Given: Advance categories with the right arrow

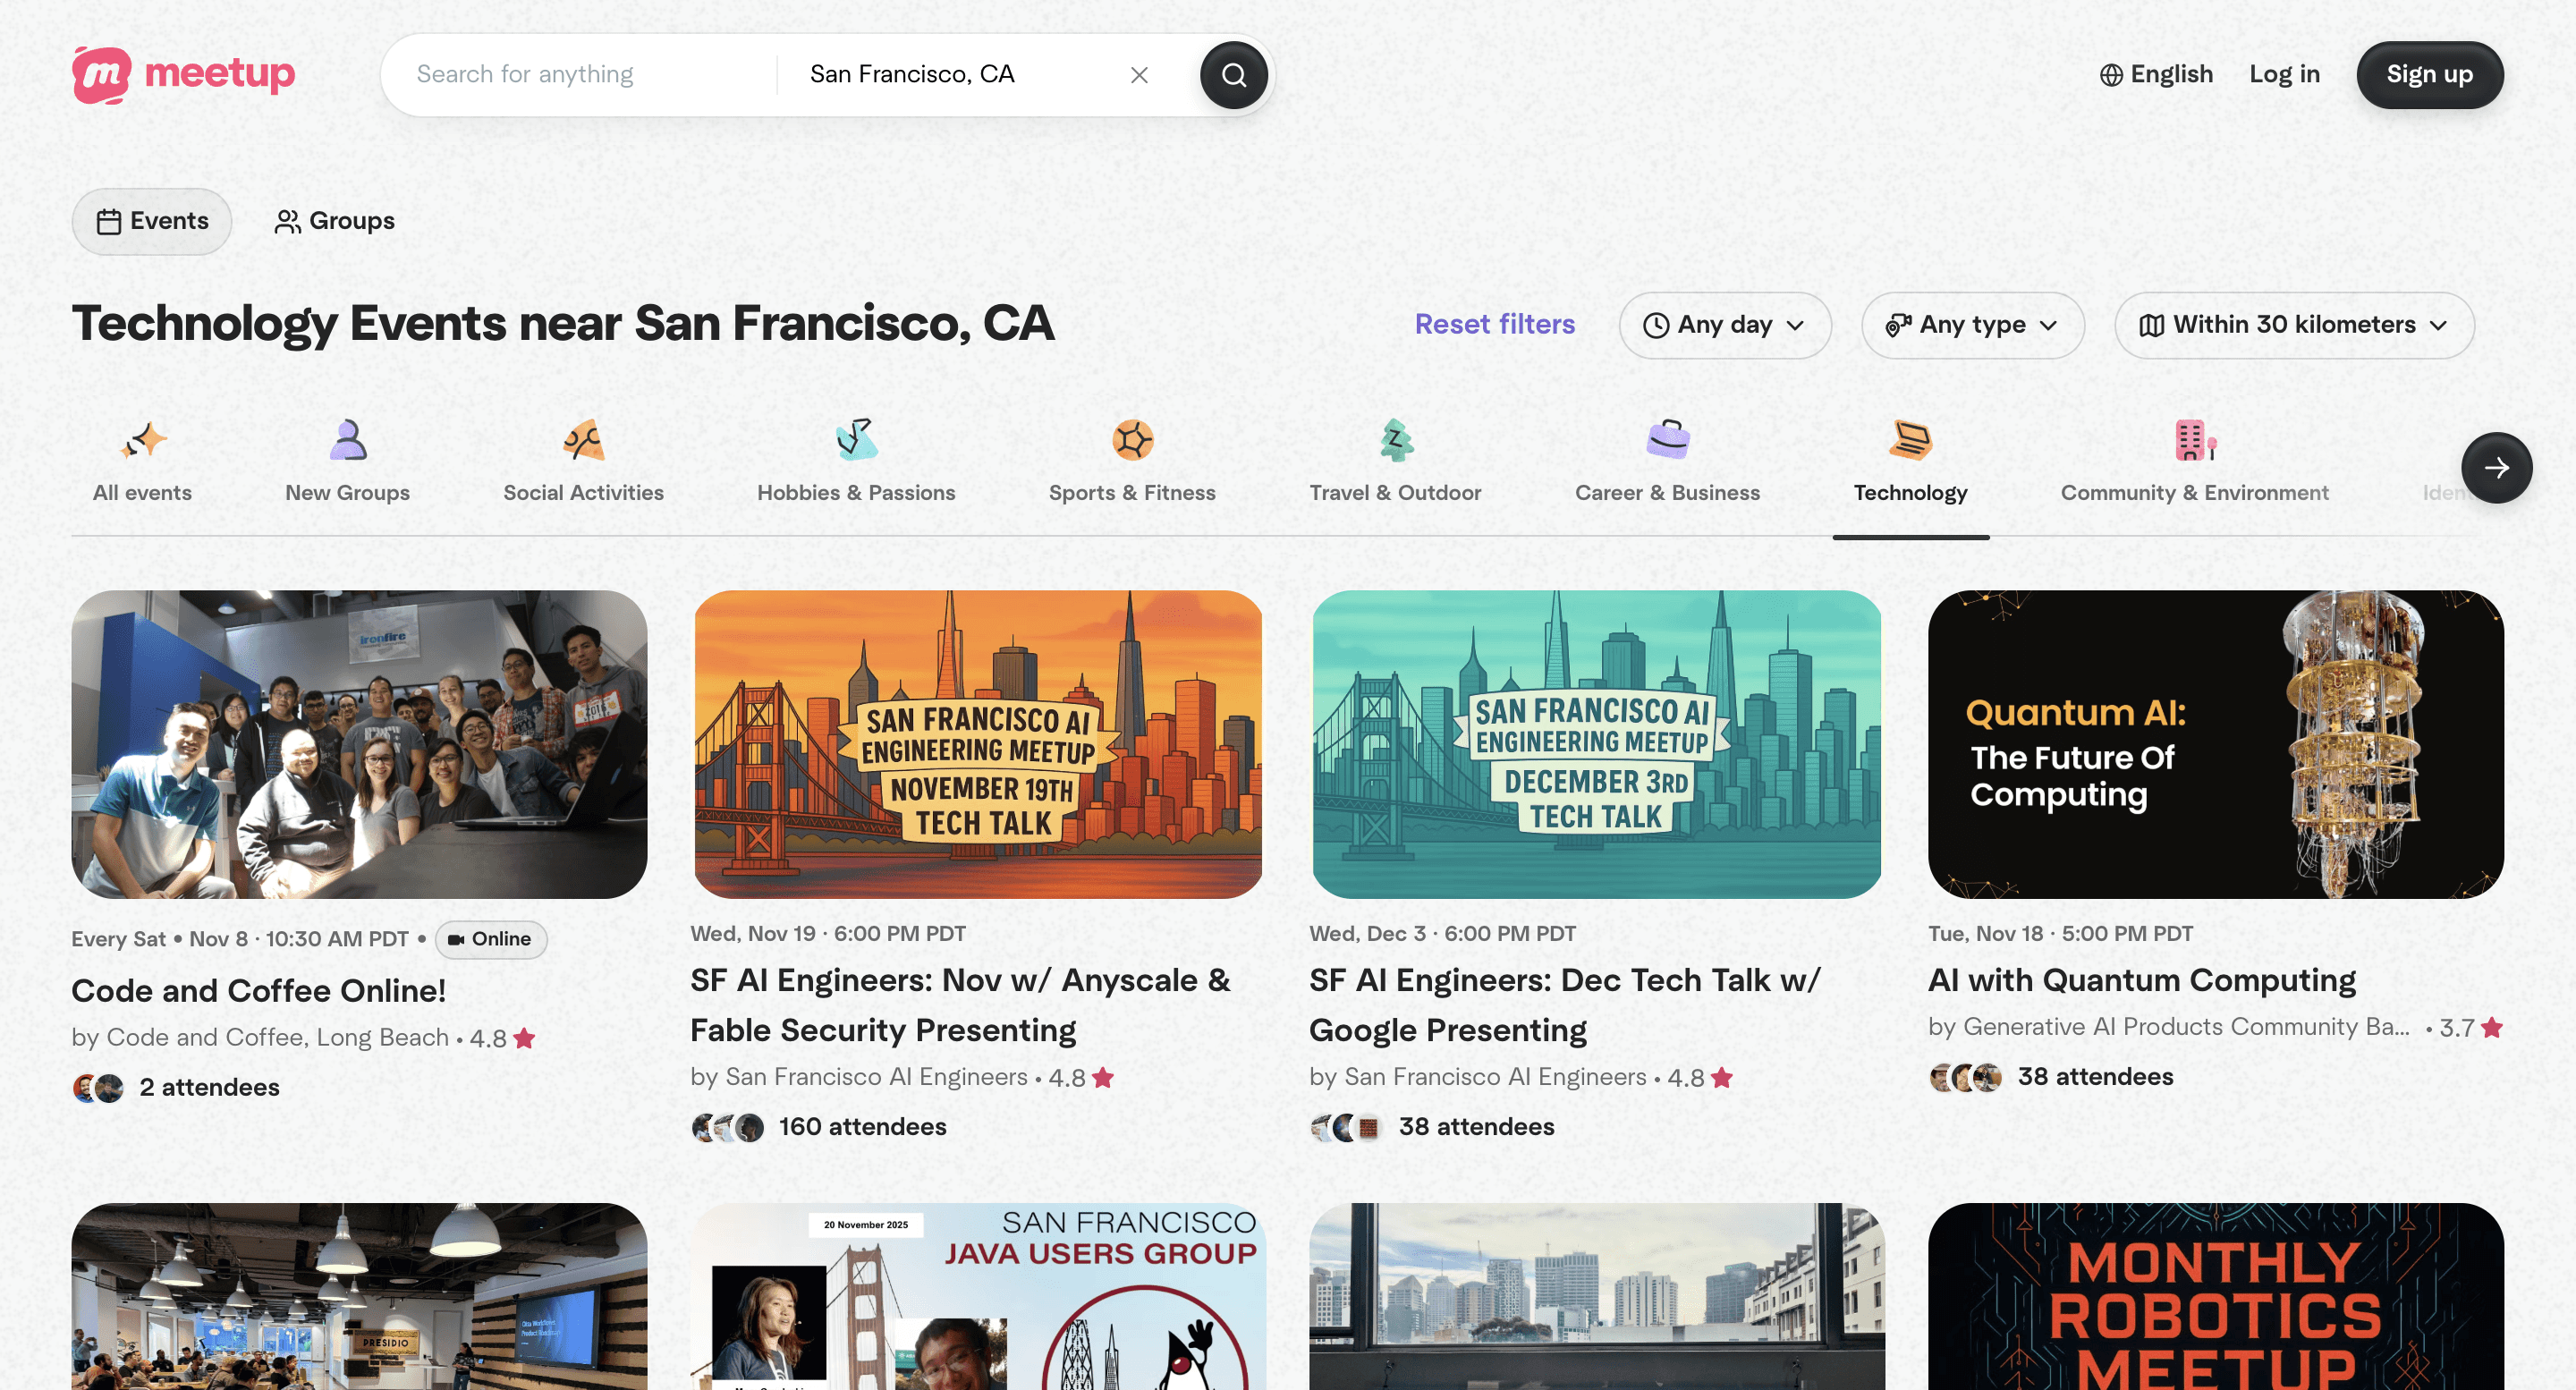Looking at the screenshot, I should coord(2497,467).
